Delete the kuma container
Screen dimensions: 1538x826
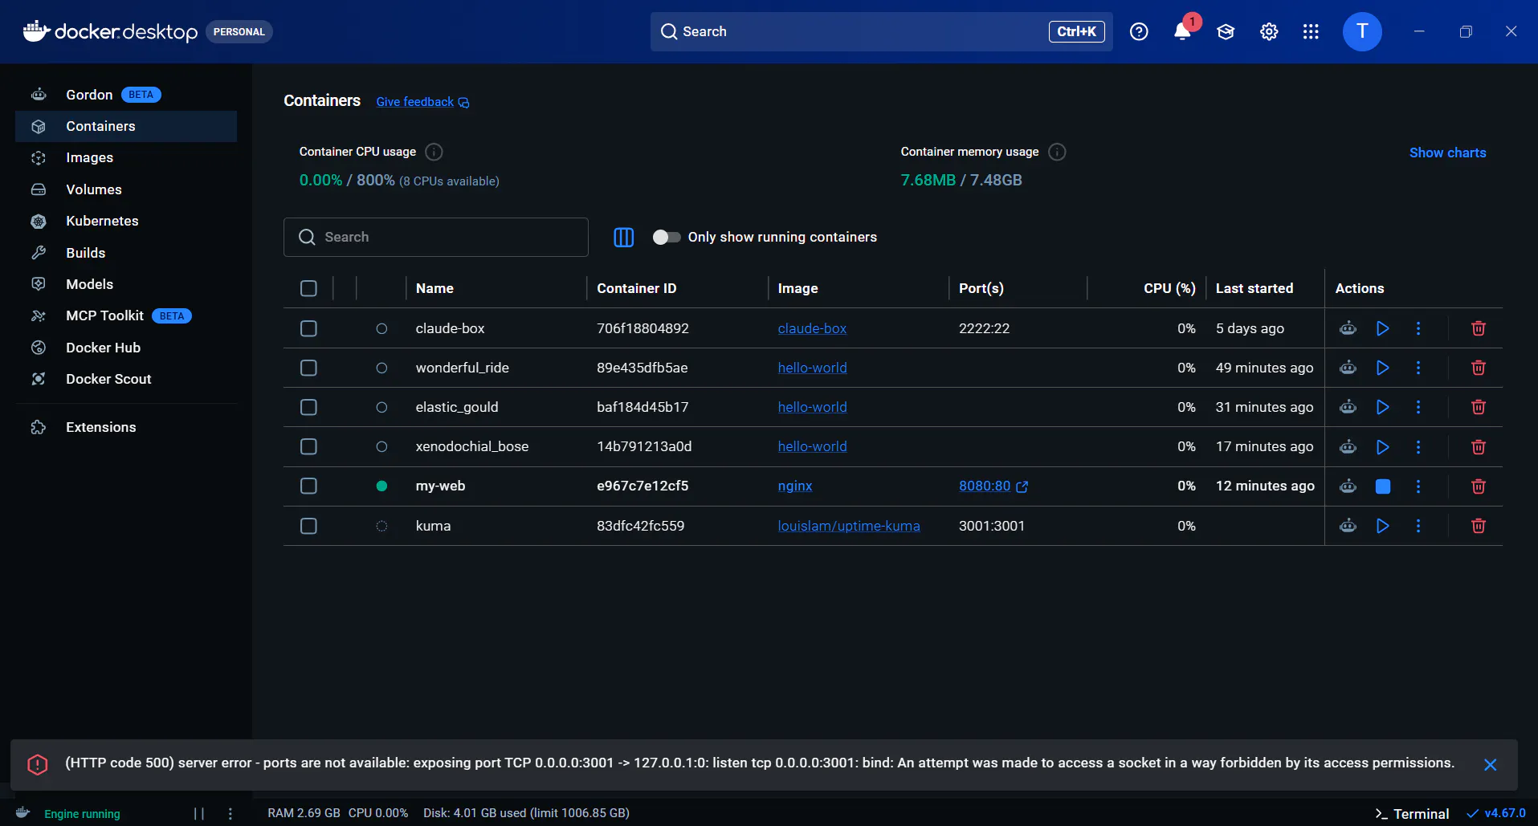pyautogui.click(x=1479, y=526)
